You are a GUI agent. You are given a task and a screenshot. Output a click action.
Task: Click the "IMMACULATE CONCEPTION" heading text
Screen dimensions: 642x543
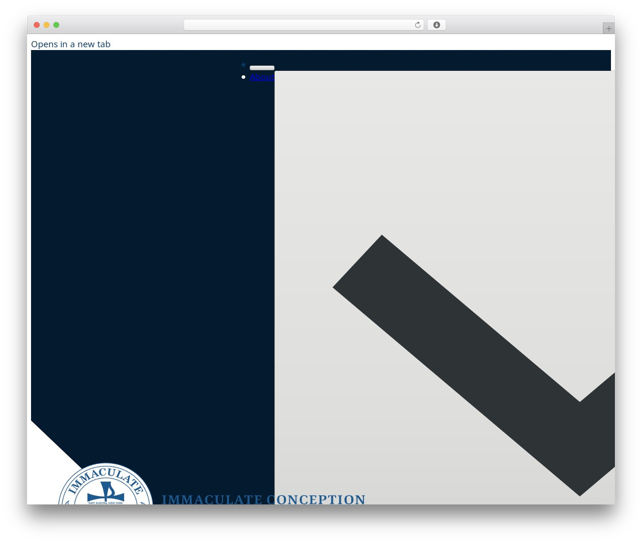click(264, 499)
